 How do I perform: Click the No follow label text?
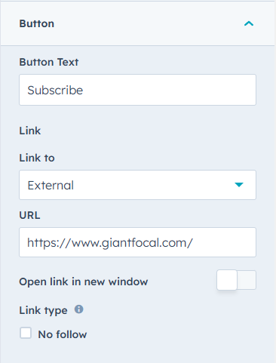[63, 334]
